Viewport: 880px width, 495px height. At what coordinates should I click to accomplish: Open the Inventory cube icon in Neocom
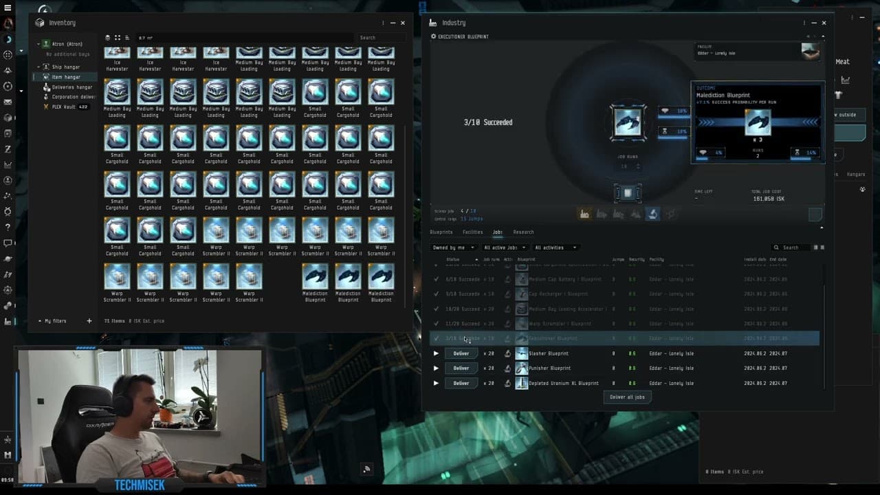click(8, 118)
